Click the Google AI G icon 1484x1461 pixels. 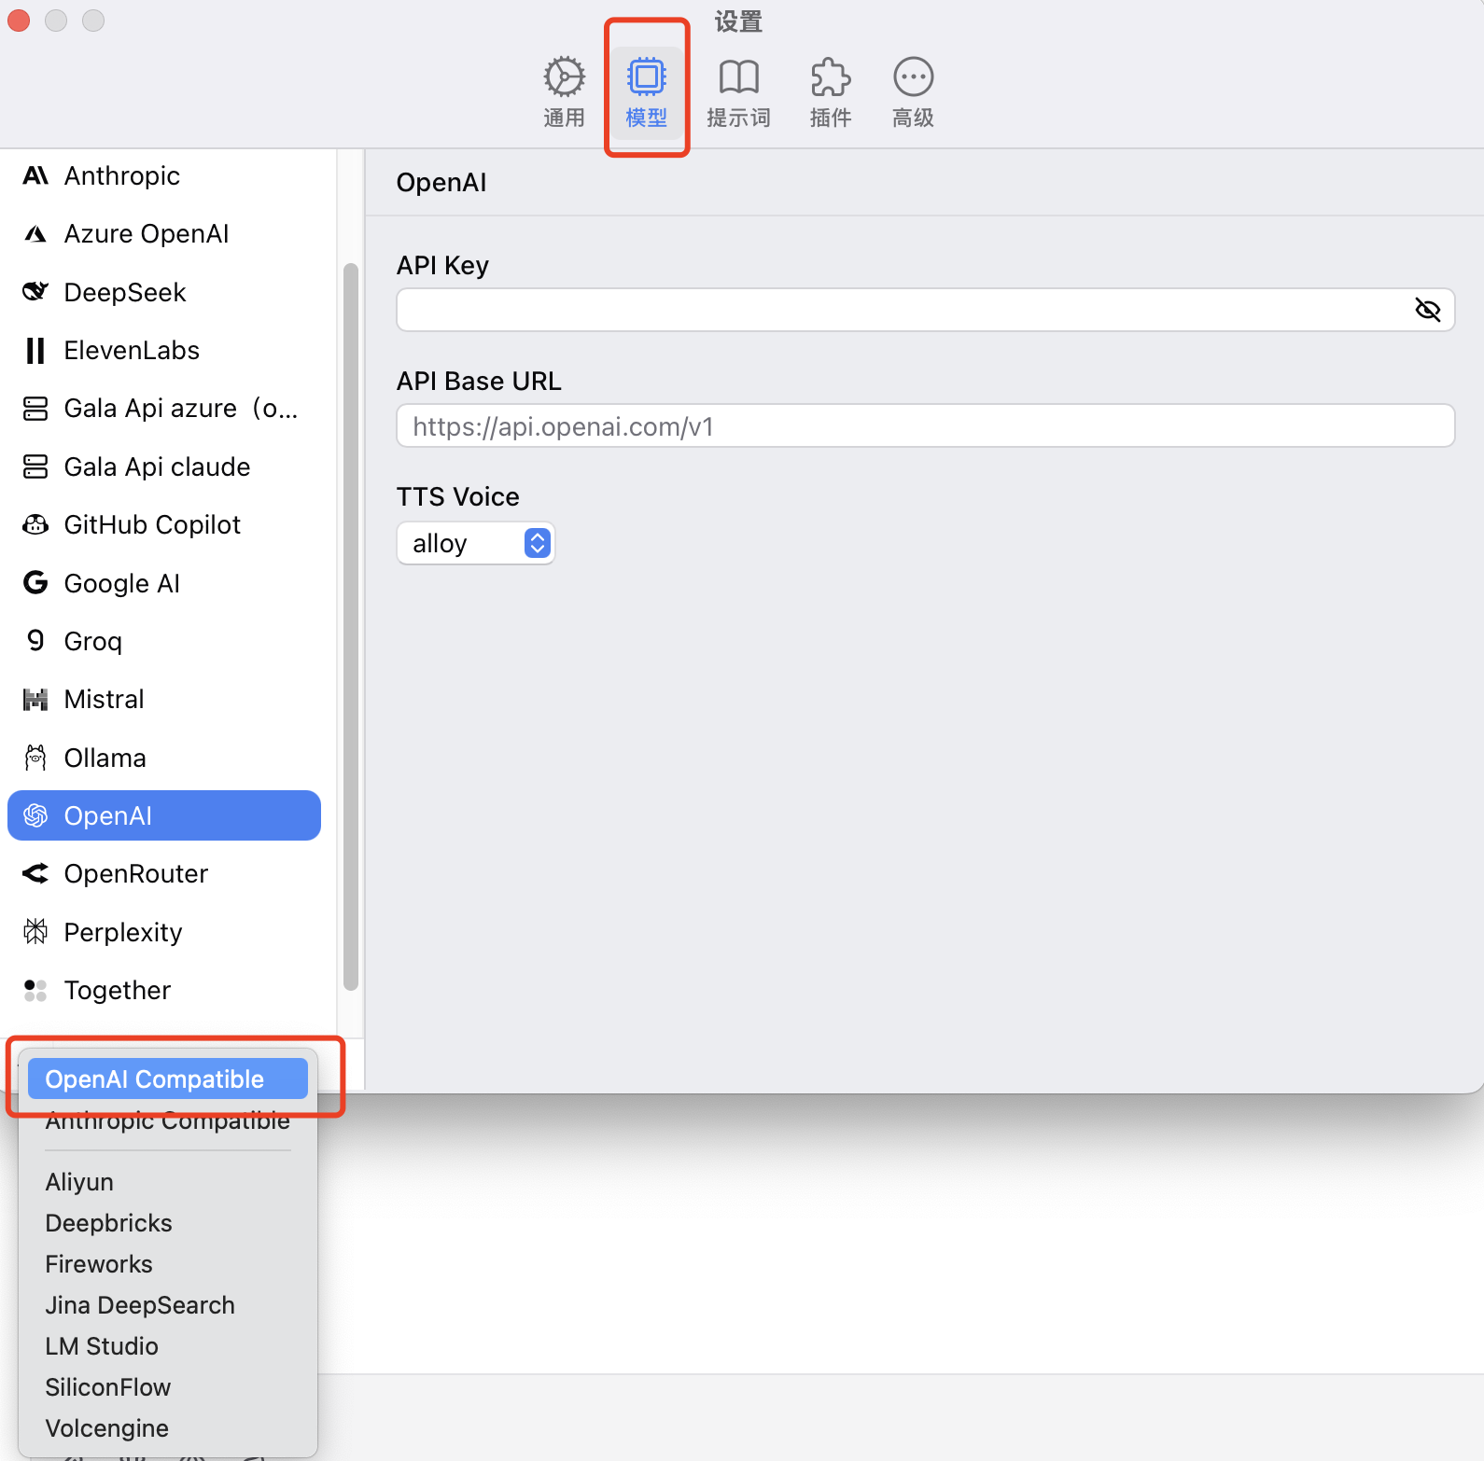point(35,583)
